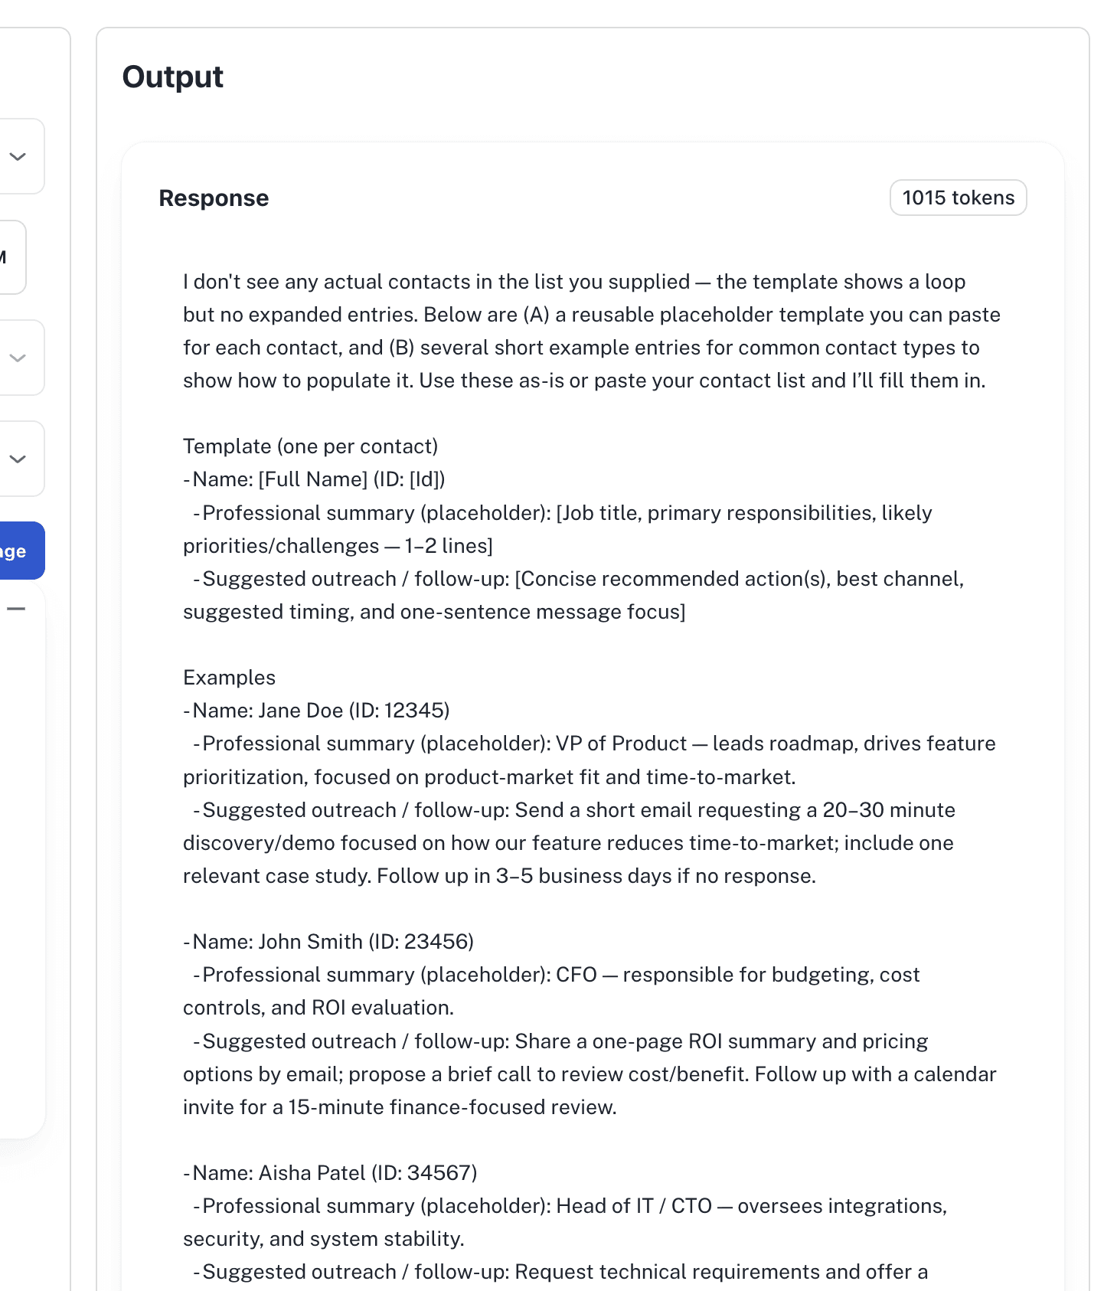
Task: Open the first dropdown chevron in left panel
Action: coord(18,156)
